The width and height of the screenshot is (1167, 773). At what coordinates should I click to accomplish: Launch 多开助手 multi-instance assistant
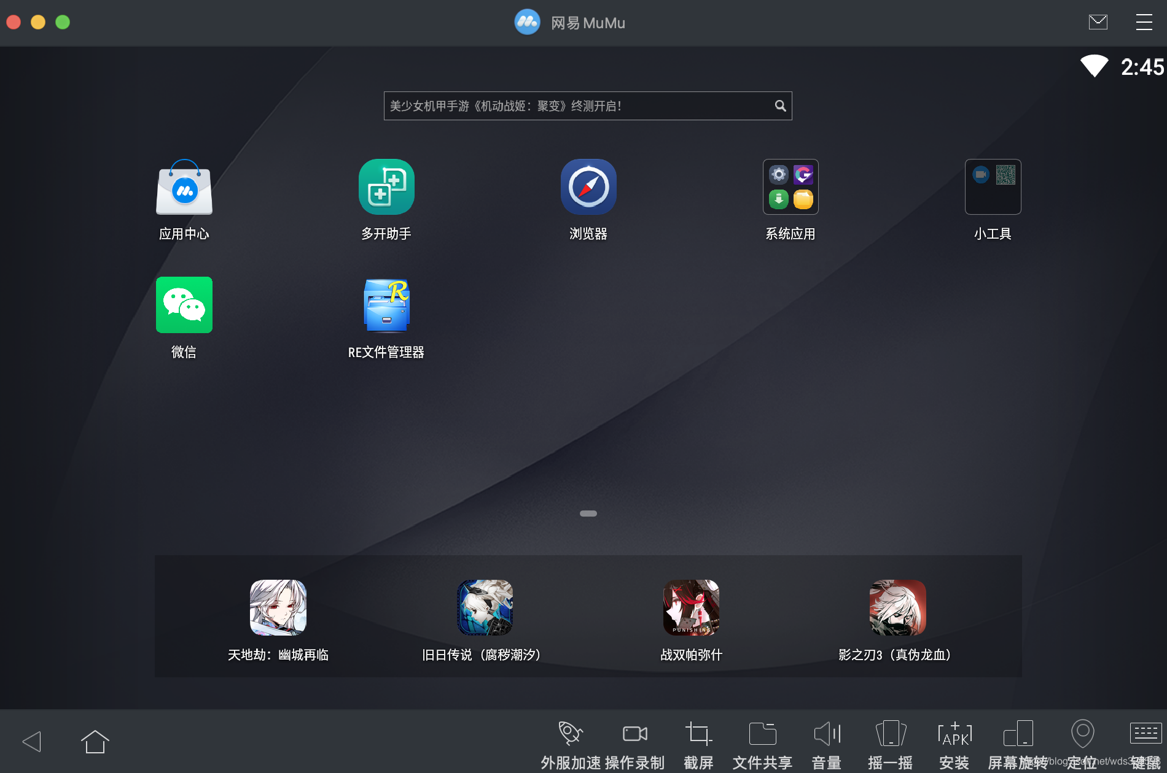point(386,187)
